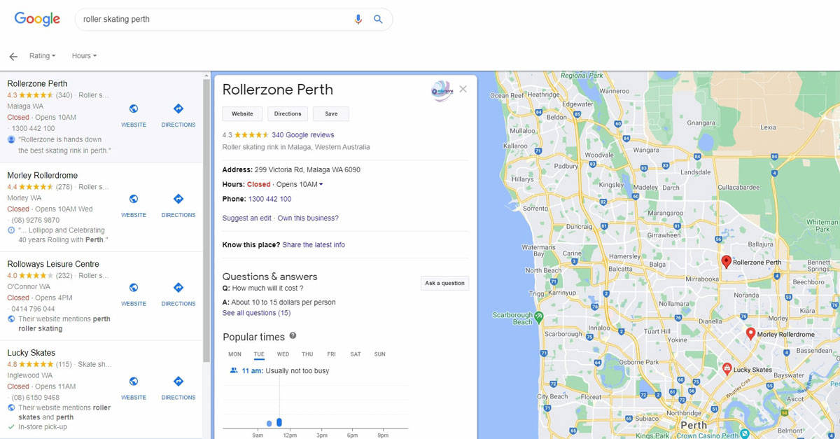Click the Lucky Skates map pin
Viewport: 840px width, 439px height.
[727, 368]
